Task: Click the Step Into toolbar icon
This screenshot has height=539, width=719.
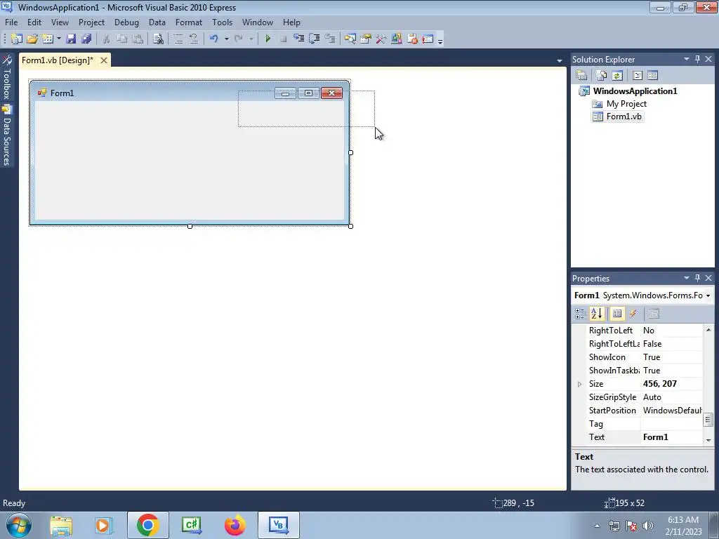Action: coord(299,39)
